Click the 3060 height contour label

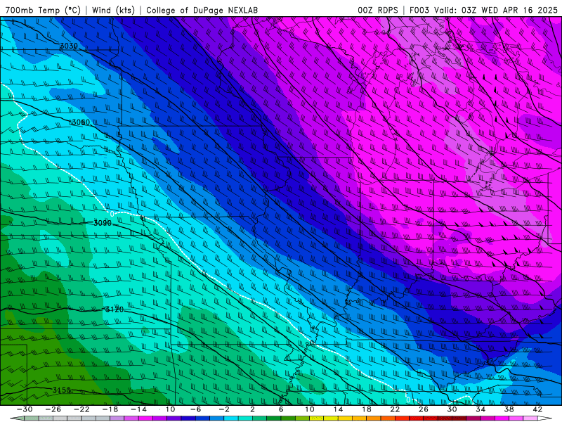(x=81, y=122)
